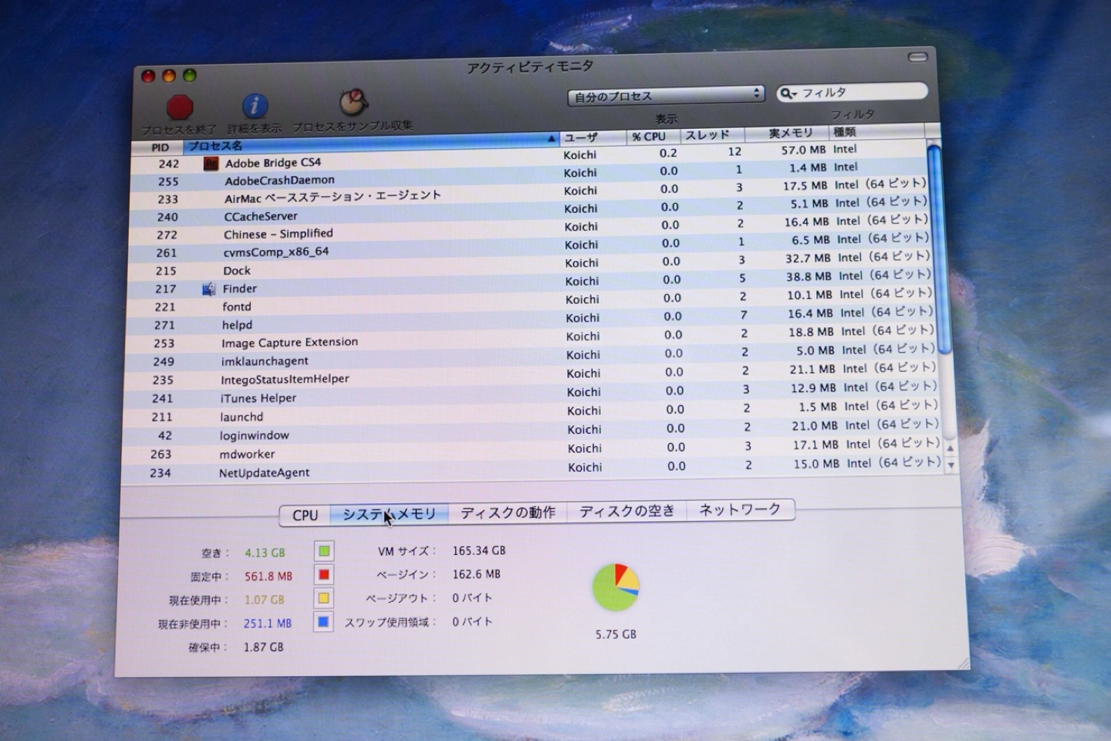
Task: Sort by the 種類 column header
Action: [x=877, y=131]
